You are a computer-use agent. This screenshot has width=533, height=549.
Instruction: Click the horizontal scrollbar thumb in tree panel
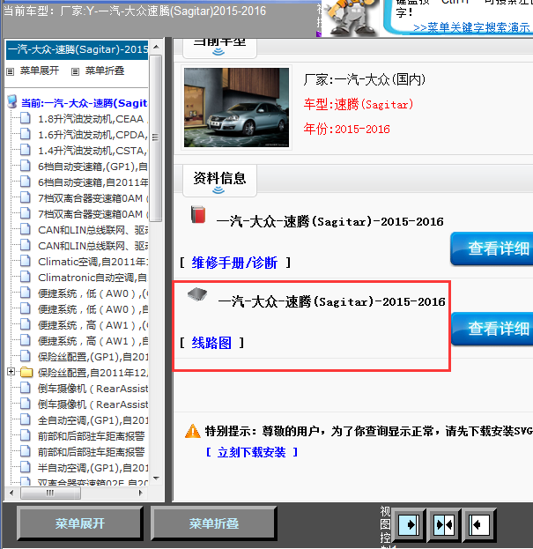pos(51,493)
